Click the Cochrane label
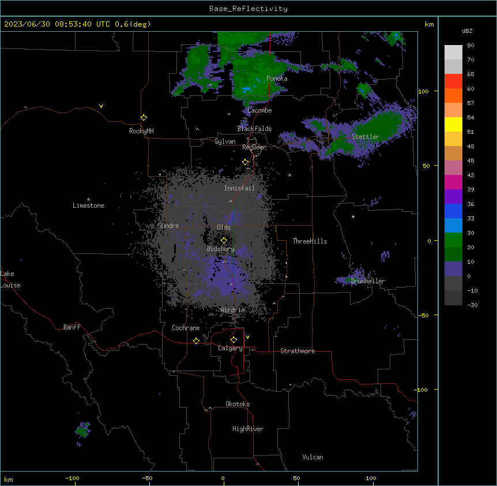 [x=186, y=328]
